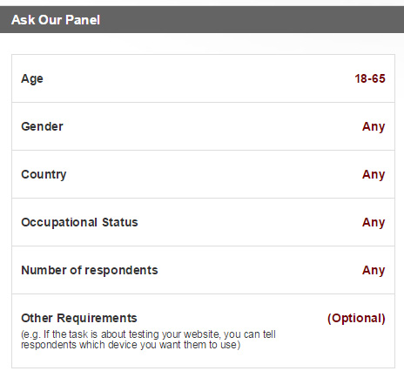The image size is (404, 371).
Task: Open the Age row setting
Action: point(203,78)
